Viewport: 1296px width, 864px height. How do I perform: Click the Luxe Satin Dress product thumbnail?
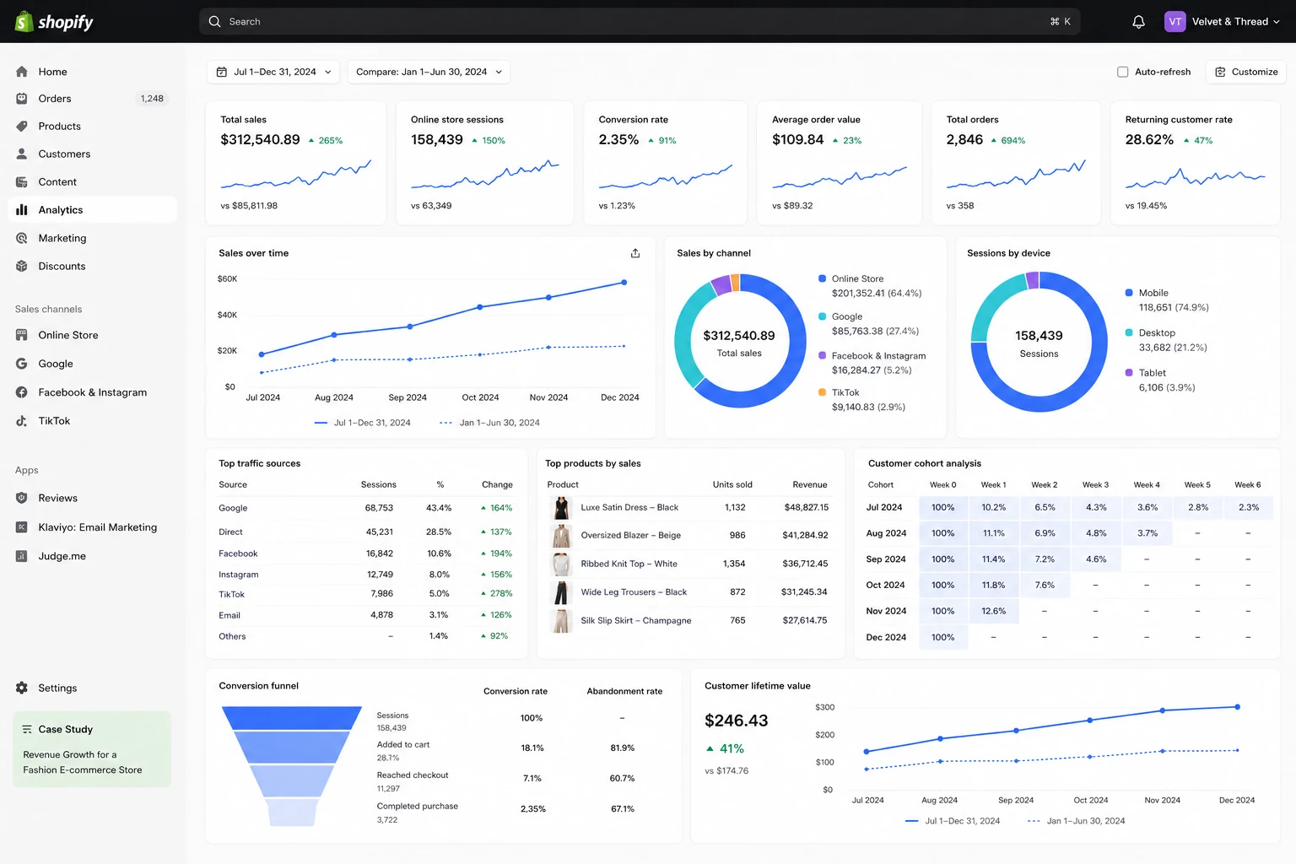click(560, 508)
